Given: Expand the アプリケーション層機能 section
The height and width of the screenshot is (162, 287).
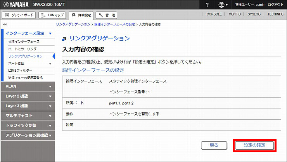Looking at the screenshot, I should point(28,135).
